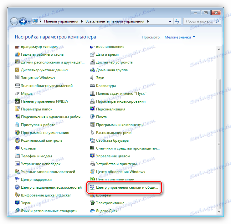Image resolution: width=231 pixels, height=224 pixels.
Task: Click the Keyboard icon (Клавиатура)
Action: (x=92, y=86)
